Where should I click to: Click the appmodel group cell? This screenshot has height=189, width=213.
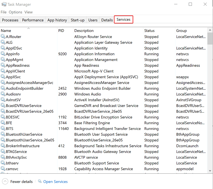pyautogui.click(x=185, y=169)
